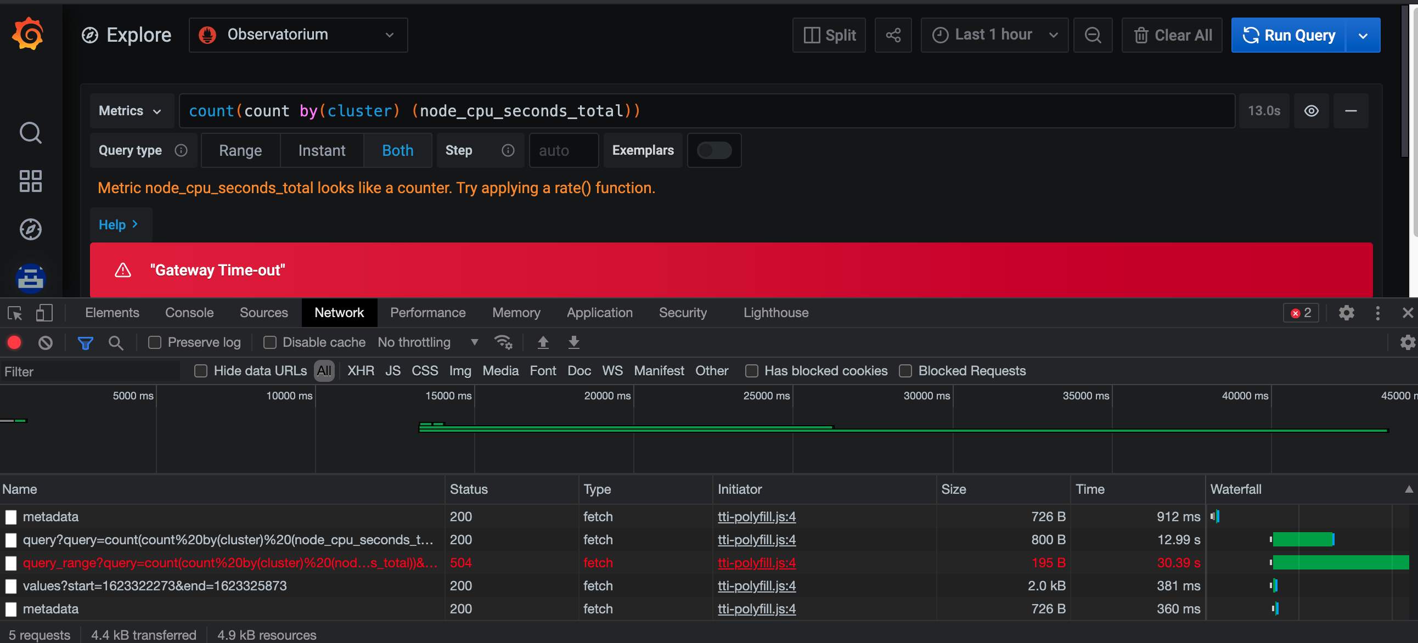Click the Grafana logo
Image resolution: width=1418 pixels, height=643 pixels.
click(x=28, y=33)
